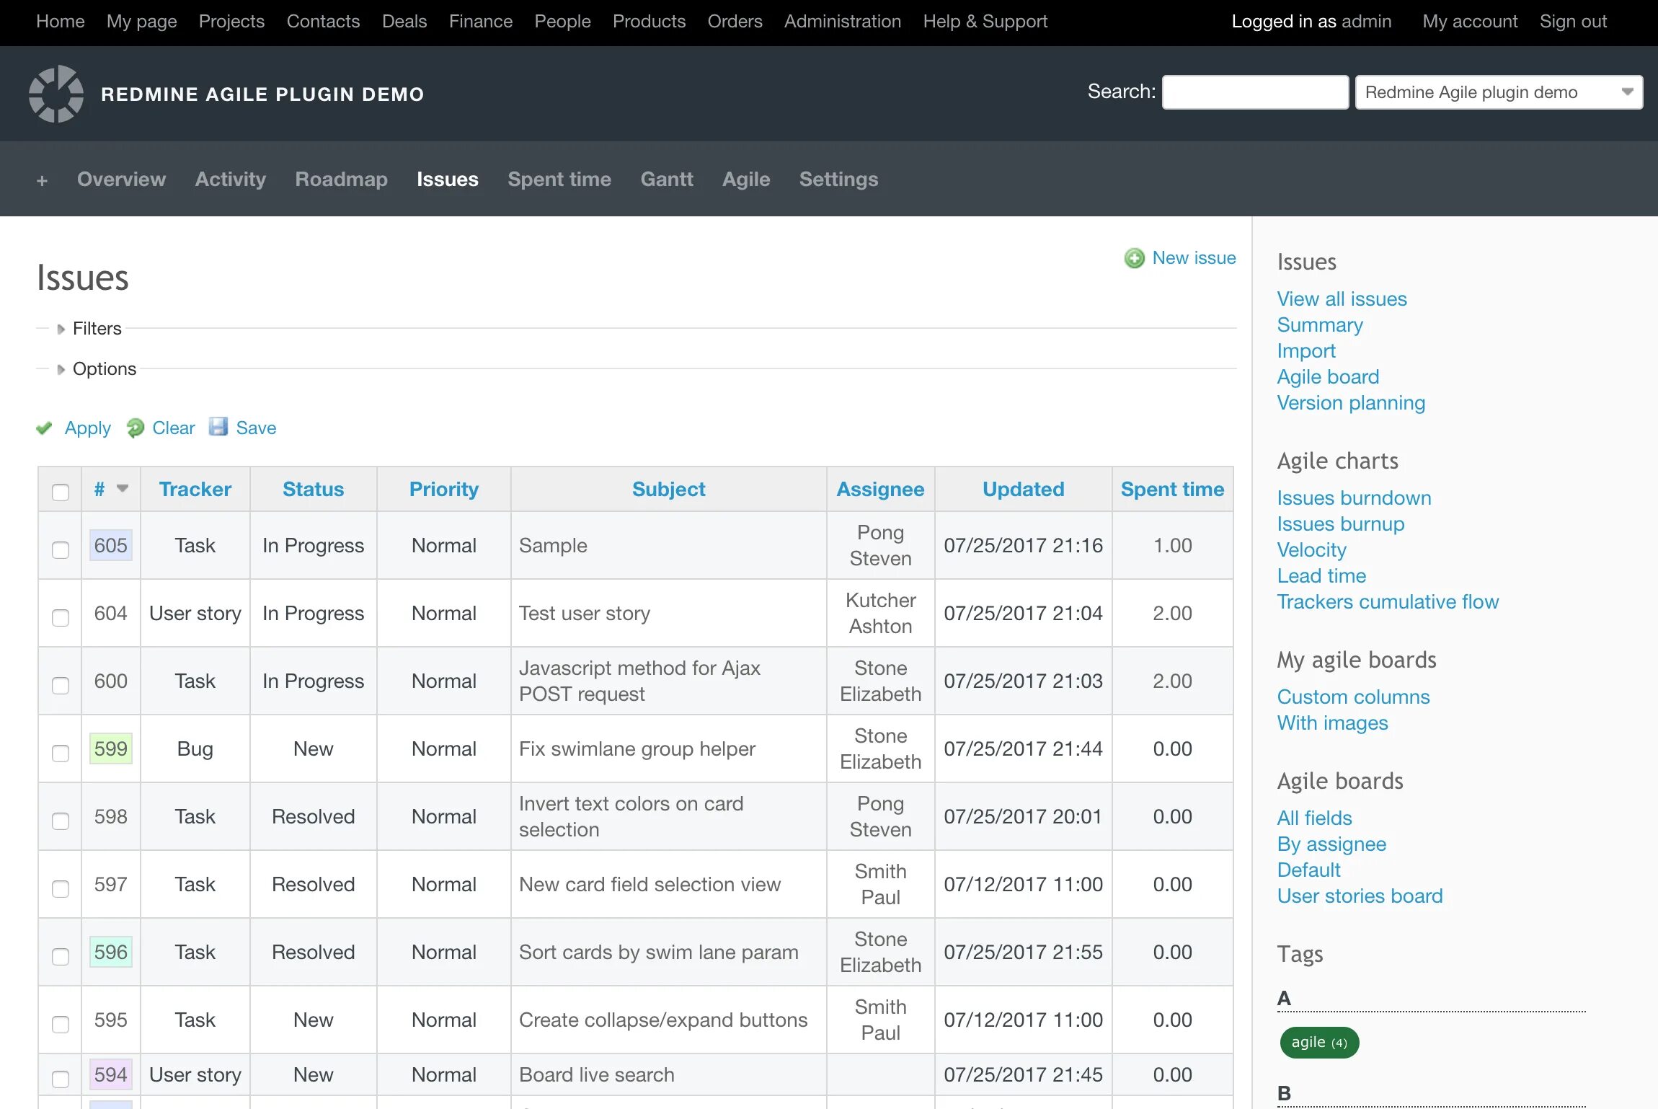Click the Redmine circular logo
1658x1109 pixels.
(56, 94)
